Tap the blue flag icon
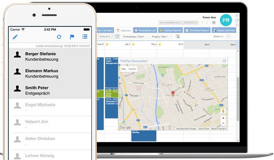This screenshot has height=160, width=274. coord(72,37)
